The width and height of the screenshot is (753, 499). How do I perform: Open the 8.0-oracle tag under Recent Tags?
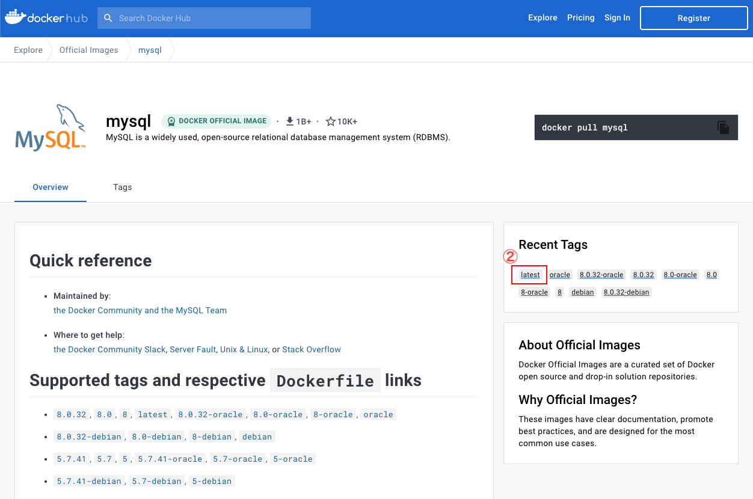click(680, 275)
